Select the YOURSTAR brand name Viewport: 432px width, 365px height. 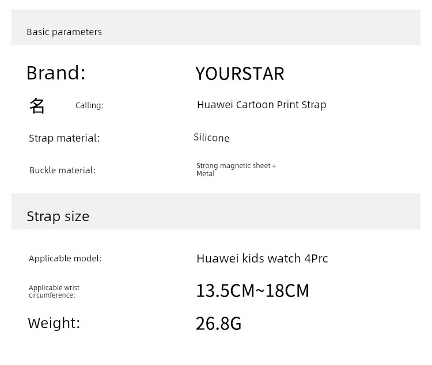click(x=240, y=74)
